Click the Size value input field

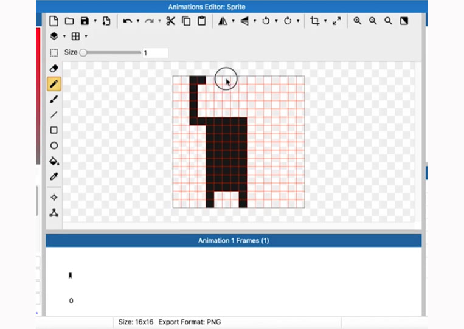(x=155, y=53)
